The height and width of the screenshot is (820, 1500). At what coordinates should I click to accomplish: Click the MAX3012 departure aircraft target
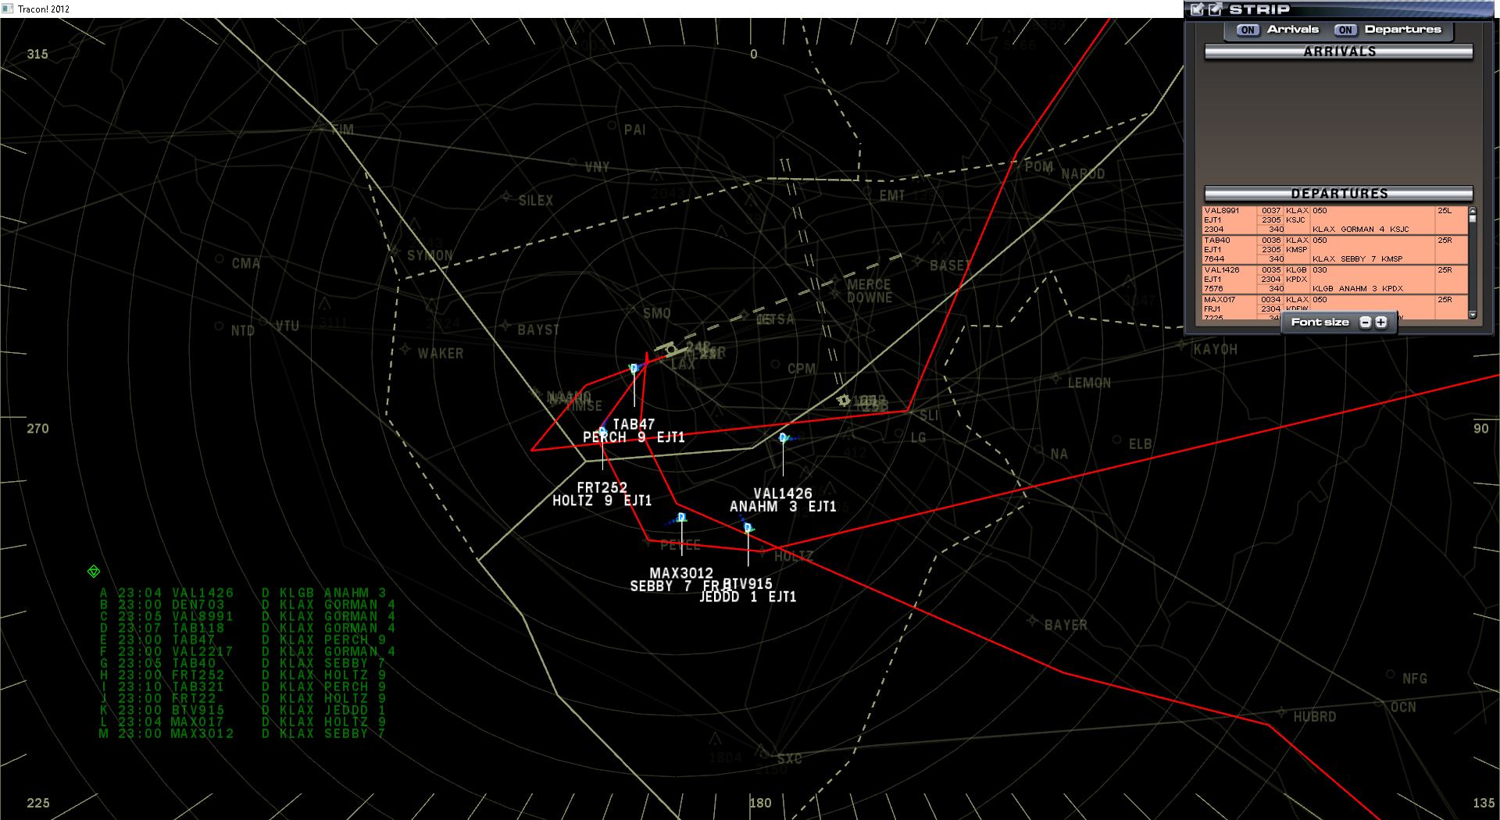pos(681,517)
